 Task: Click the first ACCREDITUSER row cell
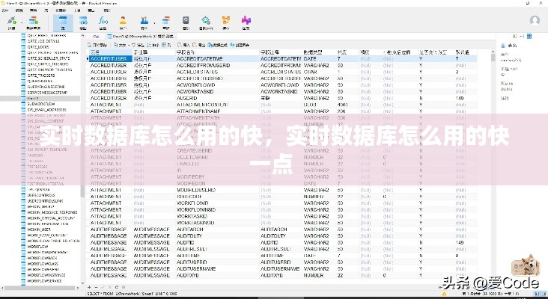(109, 58)
